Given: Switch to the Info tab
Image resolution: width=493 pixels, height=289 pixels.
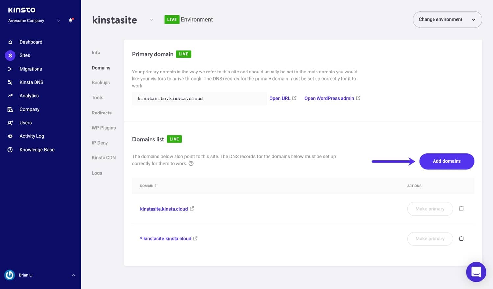Looking at the screenshot, I should pos(96,52).
